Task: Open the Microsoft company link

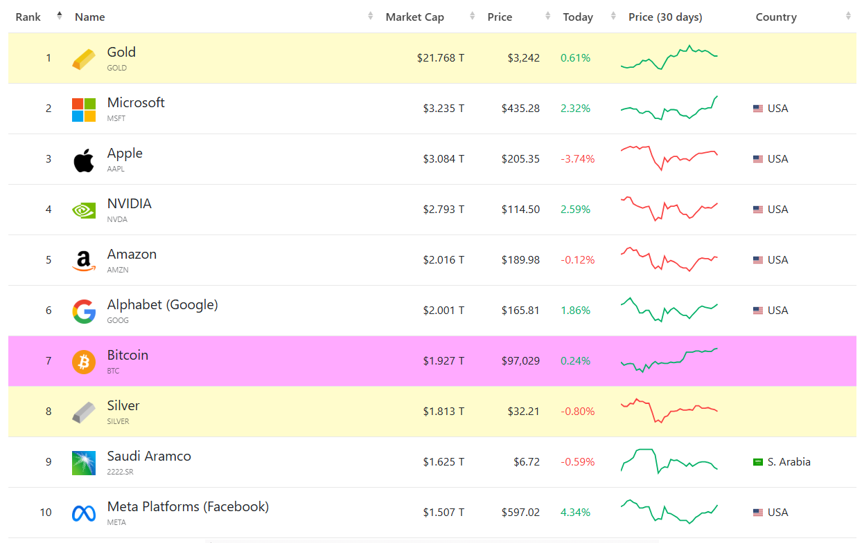Action: 136,102
